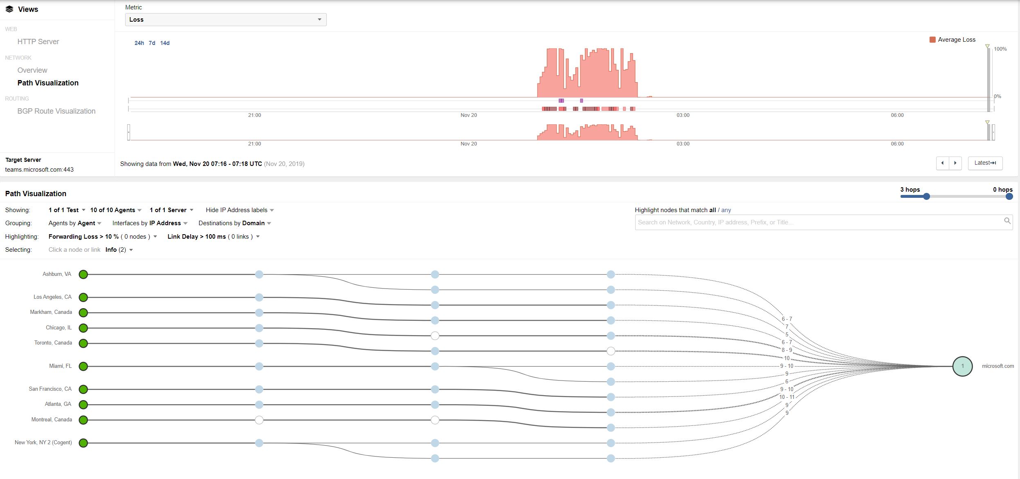Select the 24h time range
This screenshot has height=479, width=1020.
(139, 43)
